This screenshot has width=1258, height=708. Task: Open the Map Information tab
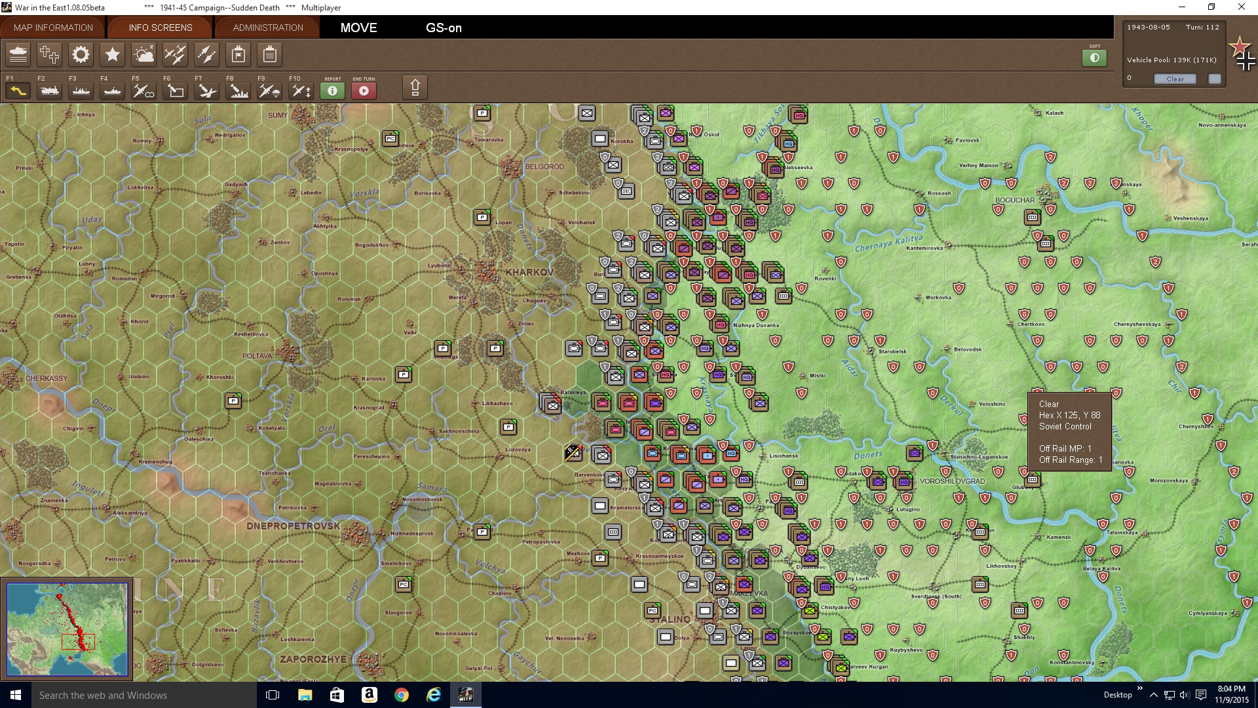point(53,28)
